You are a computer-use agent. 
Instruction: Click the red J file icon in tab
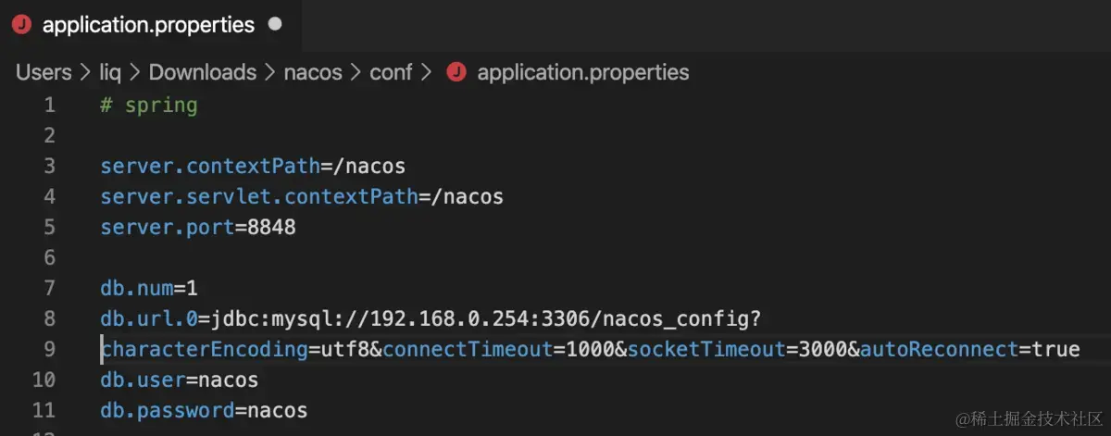pos(21,26)
